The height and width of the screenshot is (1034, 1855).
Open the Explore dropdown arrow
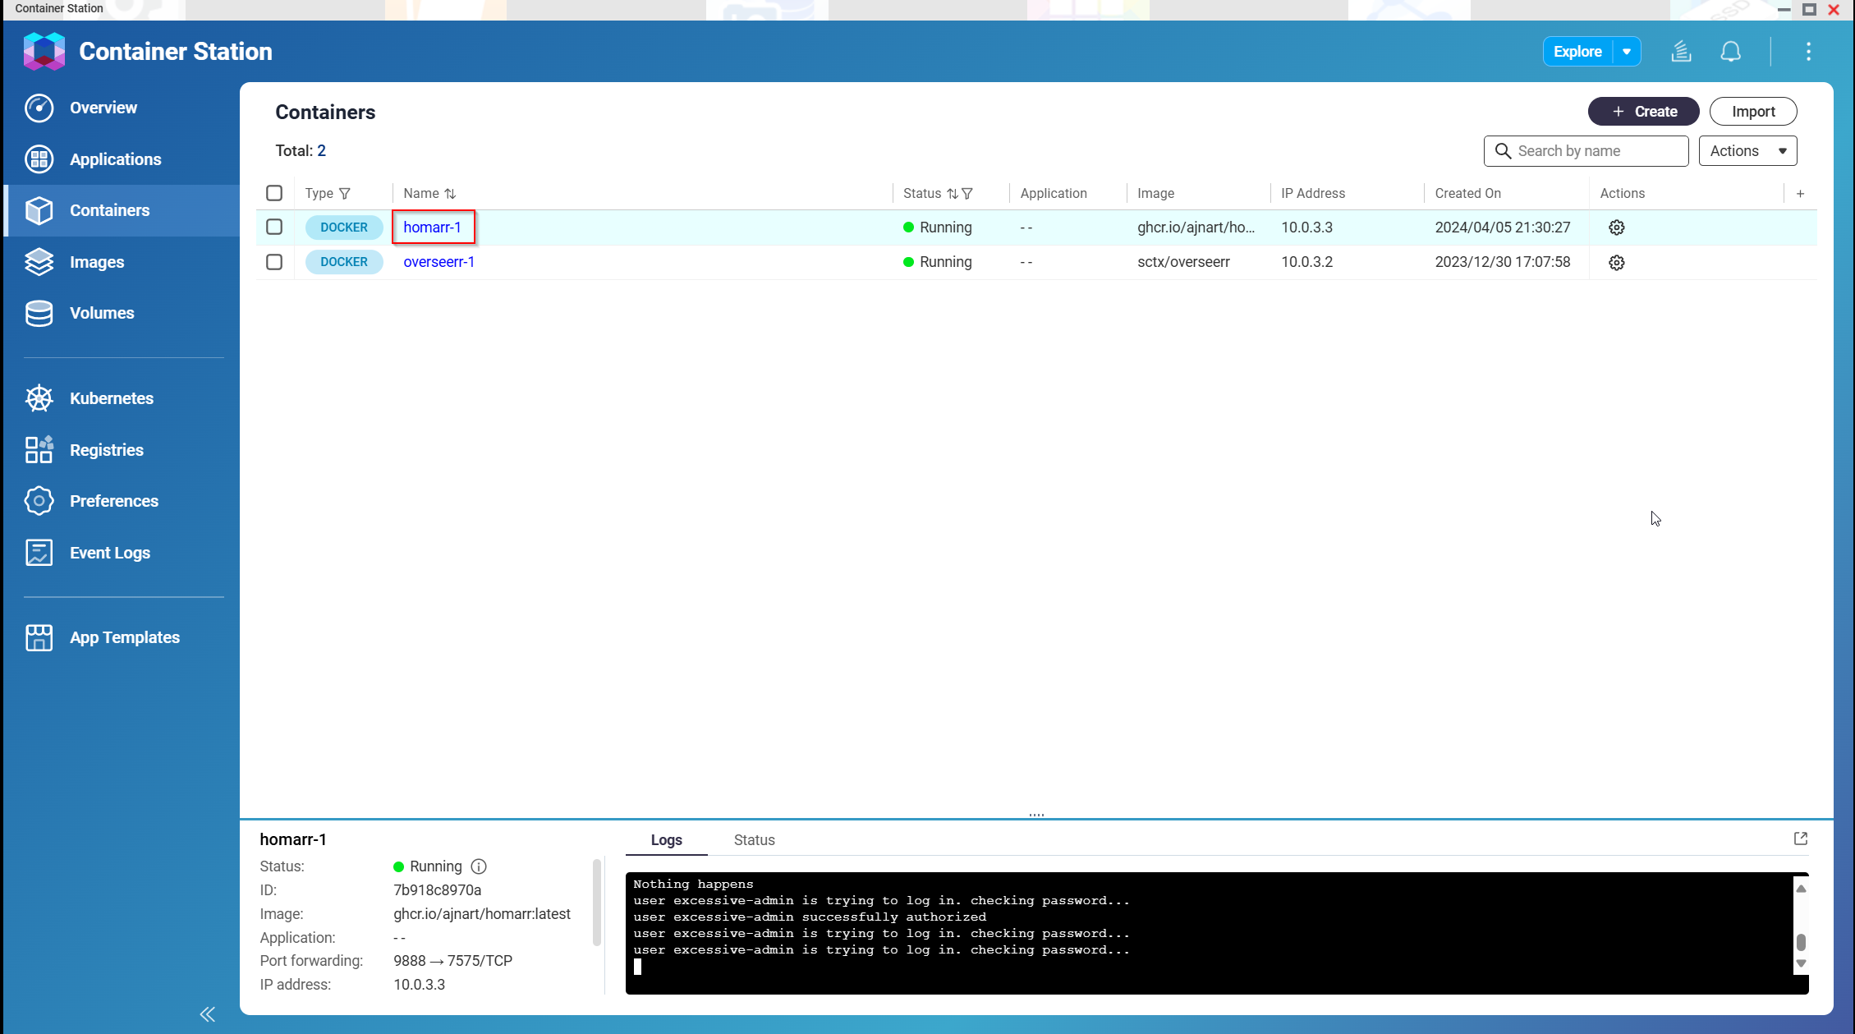click(1626, 52)
